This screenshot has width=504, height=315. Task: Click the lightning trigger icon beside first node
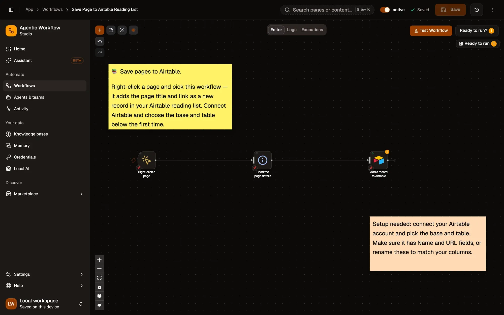(x=133, y=160)
